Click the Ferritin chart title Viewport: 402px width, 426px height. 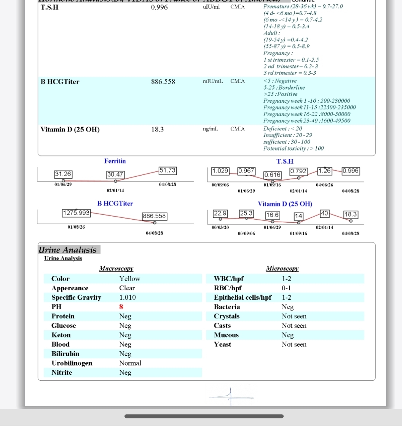point(115,161)
